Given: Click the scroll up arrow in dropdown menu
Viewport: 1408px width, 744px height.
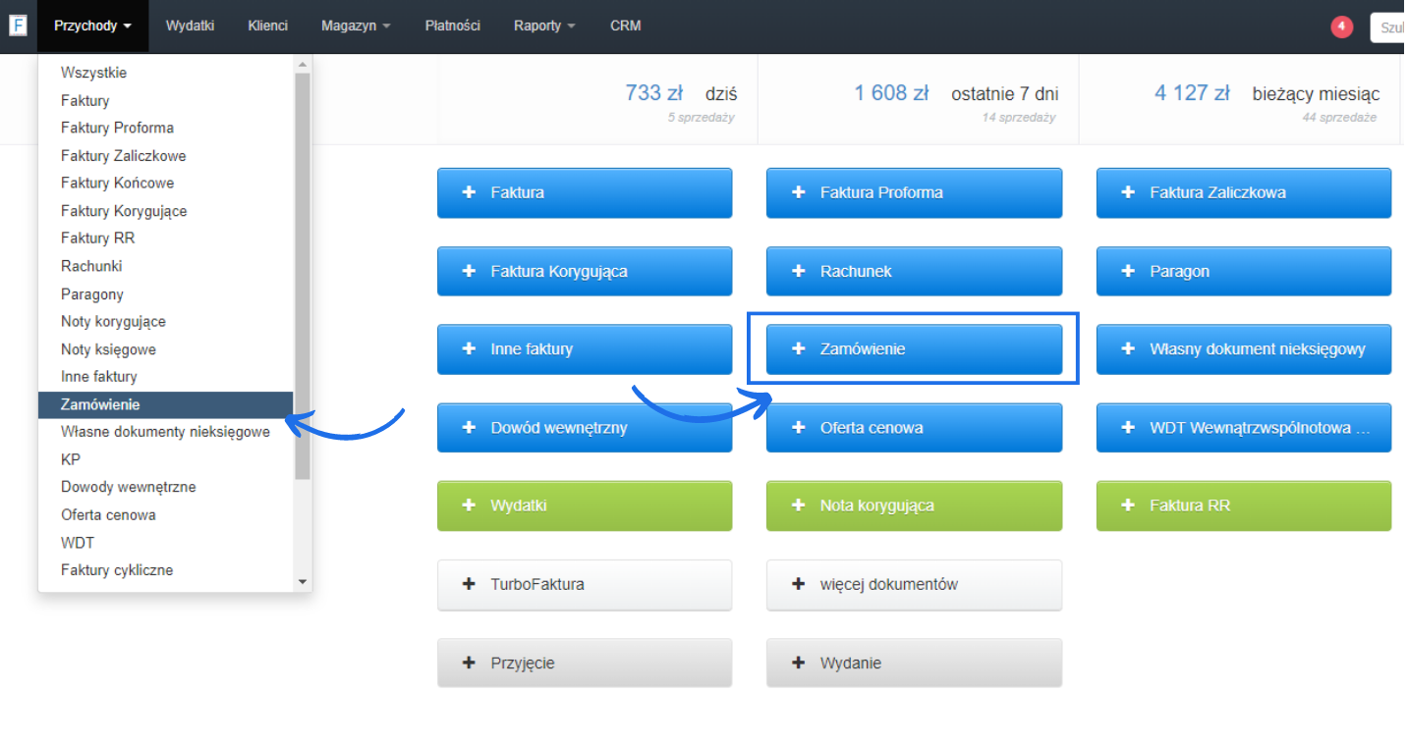Looking at the screenshot, I should point(303,64).
